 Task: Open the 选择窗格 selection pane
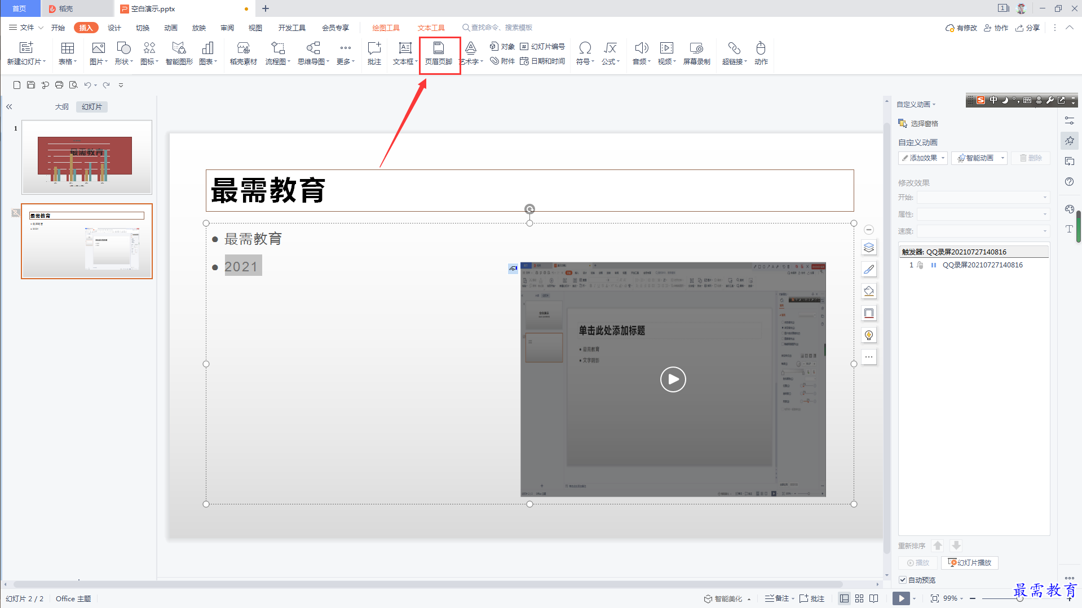[x=918, y=123]
